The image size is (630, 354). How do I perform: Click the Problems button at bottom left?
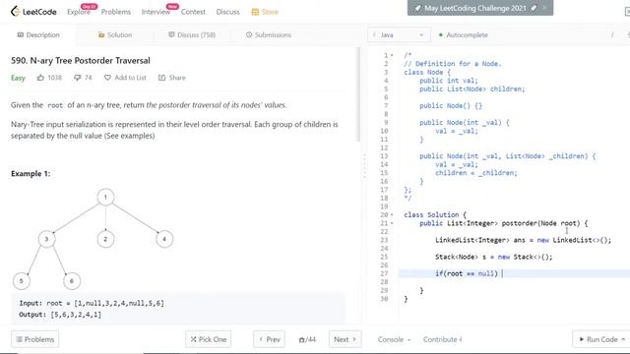pos(35,339)
